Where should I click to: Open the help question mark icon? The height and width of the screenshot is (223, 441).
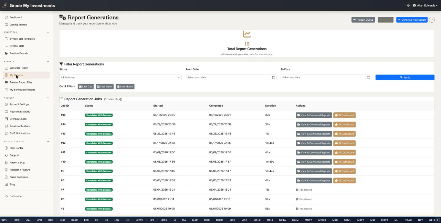[x=432, y=20]
